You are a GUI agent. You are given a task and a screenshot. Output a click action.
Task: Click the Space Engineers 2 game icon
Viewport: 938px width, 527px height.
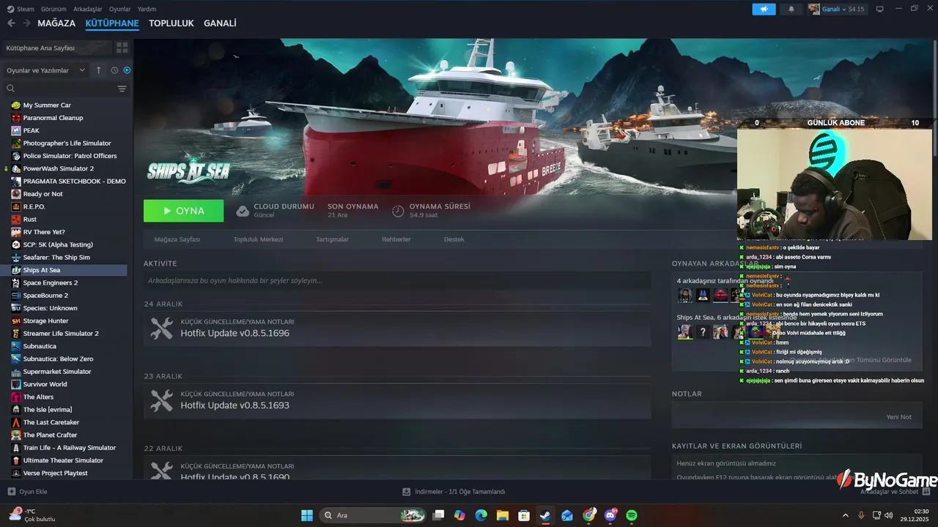[16, 283]
